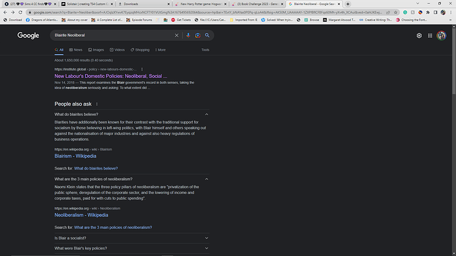Click the browser address bar URL
456x256 pixels.
click(x=208, y=13)
